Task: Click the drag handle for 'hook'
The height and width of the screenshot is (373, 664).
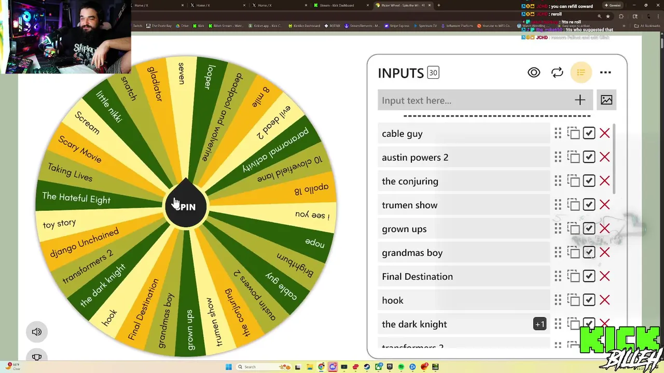Action: [558, 300]
